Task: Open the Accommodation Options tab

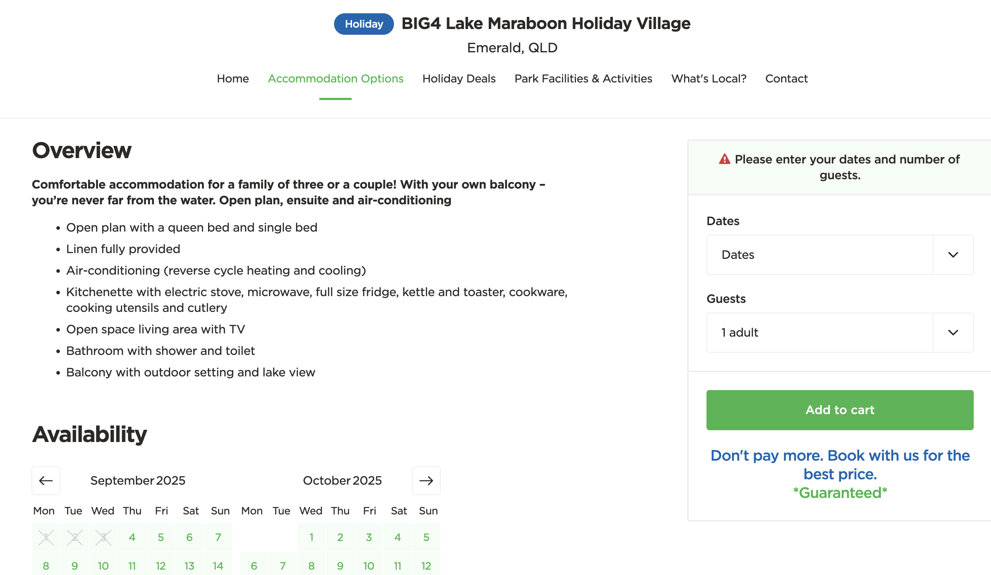Action: tap(335, 79)
